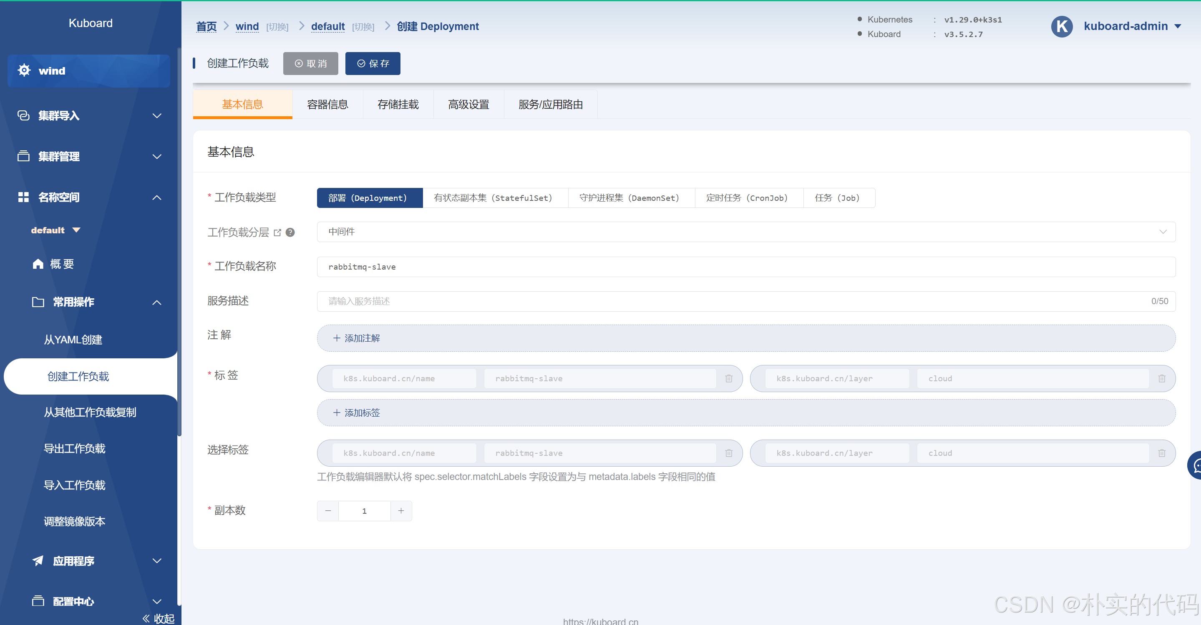1201x625 pixels.
Task: Increase 副本数 with the plus stepper
Action: (401, 511)
